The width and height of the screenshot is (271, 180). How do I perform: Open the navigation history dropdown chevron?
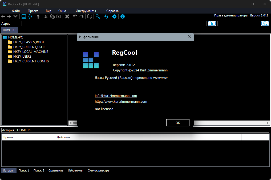click(15, 16)
